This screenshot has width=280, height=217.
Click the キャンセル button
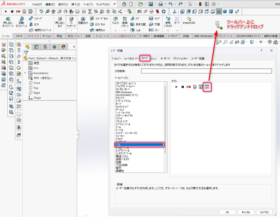tap(244, 212)
